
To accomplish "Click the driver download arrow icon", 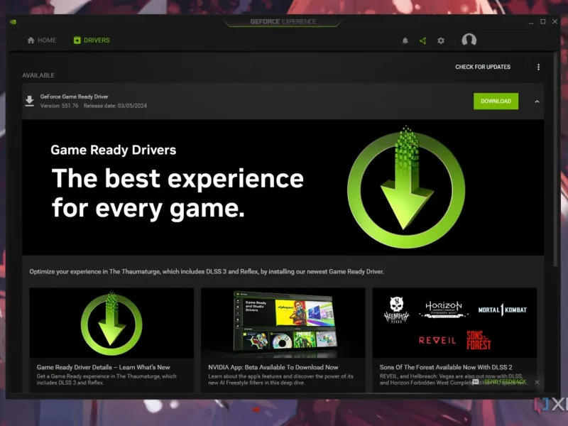I will pyautogui.click(x=30, y=101).
